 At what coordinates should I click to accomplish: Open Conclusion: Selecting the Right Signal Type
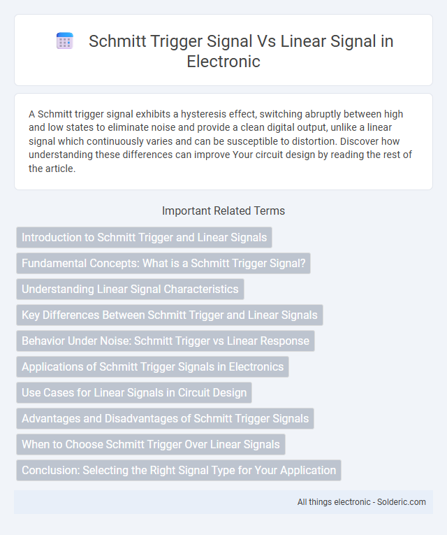pos(179,470)
